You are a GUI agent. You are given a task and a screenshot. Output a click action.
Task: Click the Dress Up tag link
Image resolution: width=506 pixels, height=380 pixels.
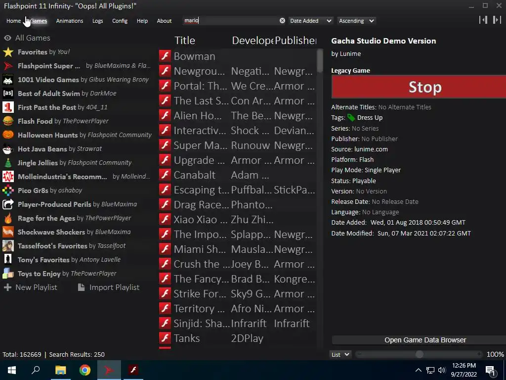(x=370, y=118)
